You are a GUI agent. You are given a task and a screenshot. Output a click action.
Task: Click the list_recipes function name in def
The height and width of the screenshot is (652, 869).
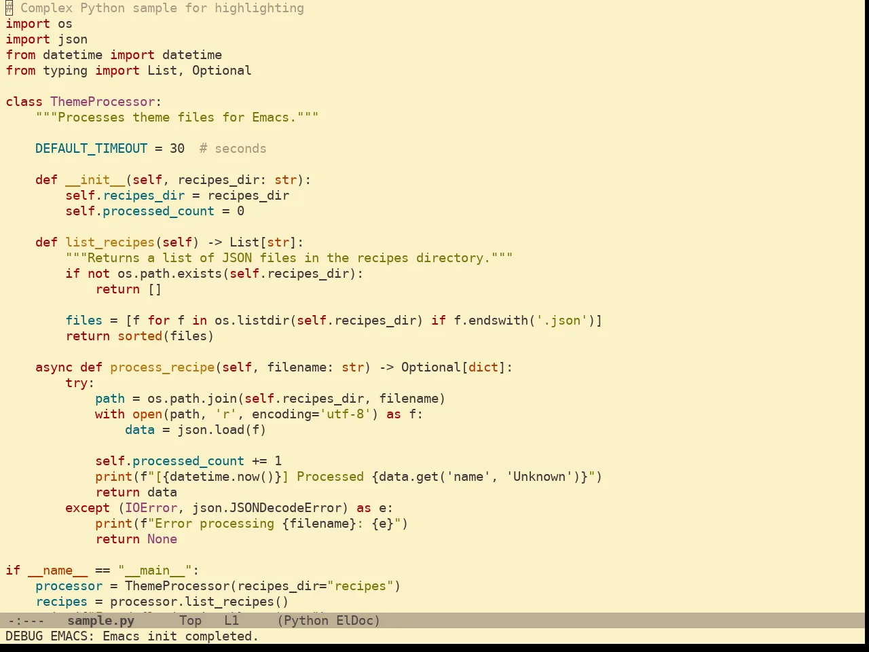click(x=110, y=242)
